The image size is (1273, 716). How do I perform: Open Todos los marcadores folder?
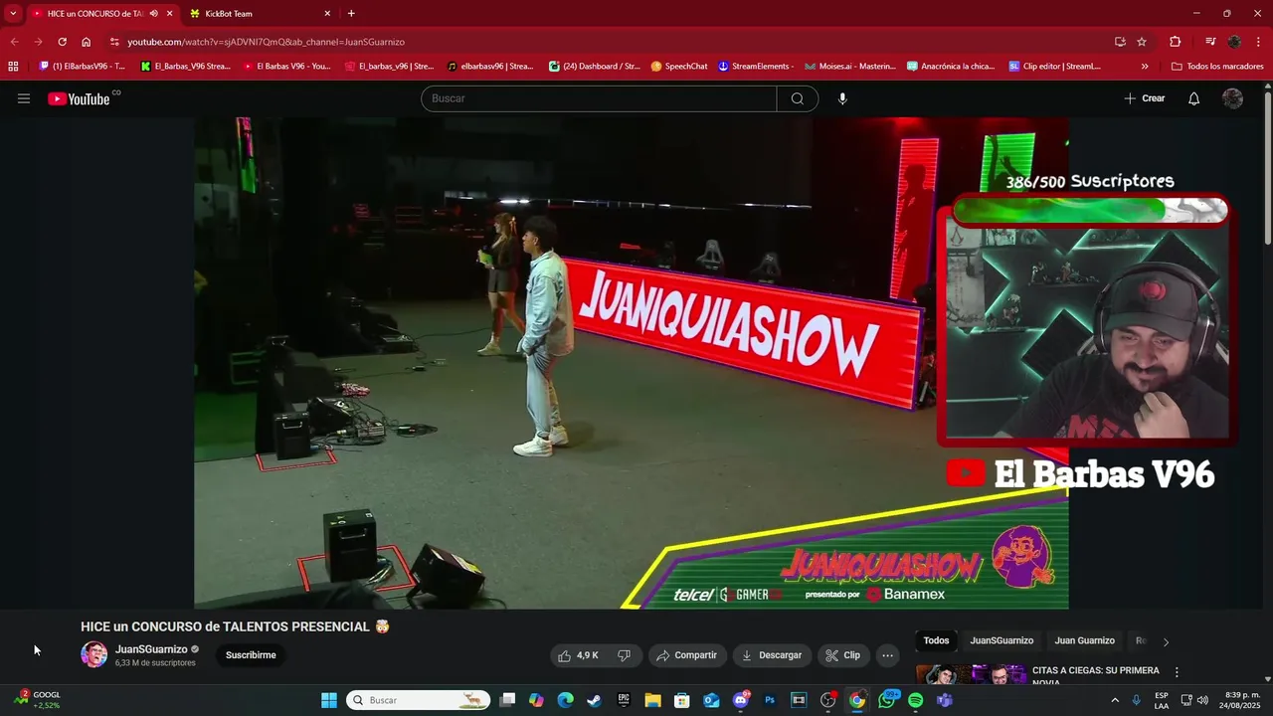[1217, 67]
